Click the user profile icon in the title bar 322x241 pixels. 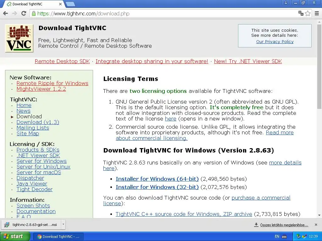[286, 3]
